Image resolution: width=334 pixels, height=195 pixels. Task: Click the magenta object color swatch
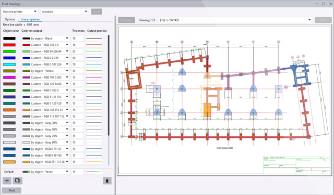click(x=9, y=77)
